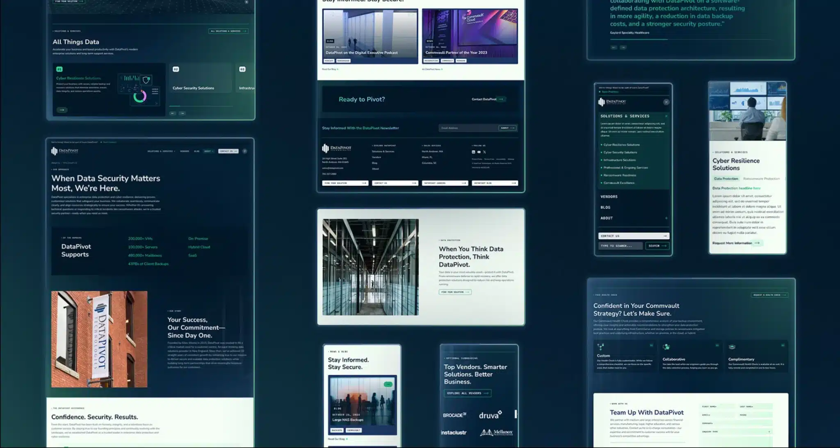This screenshot has height=448, width=840.
Task: Click the Druva vendor logo
Action: click(491, 415)
